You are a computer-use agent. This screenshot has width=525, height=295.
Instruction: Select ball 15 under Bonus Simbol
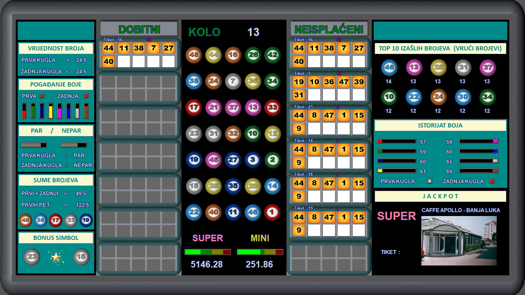tap(81, 257)
